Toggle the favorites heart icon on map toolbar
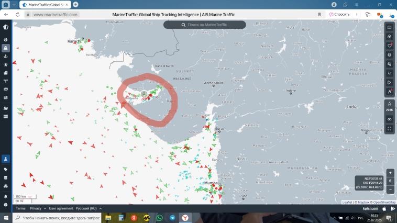The width and height of the screenshot is (397, 223). pos(389,46)
